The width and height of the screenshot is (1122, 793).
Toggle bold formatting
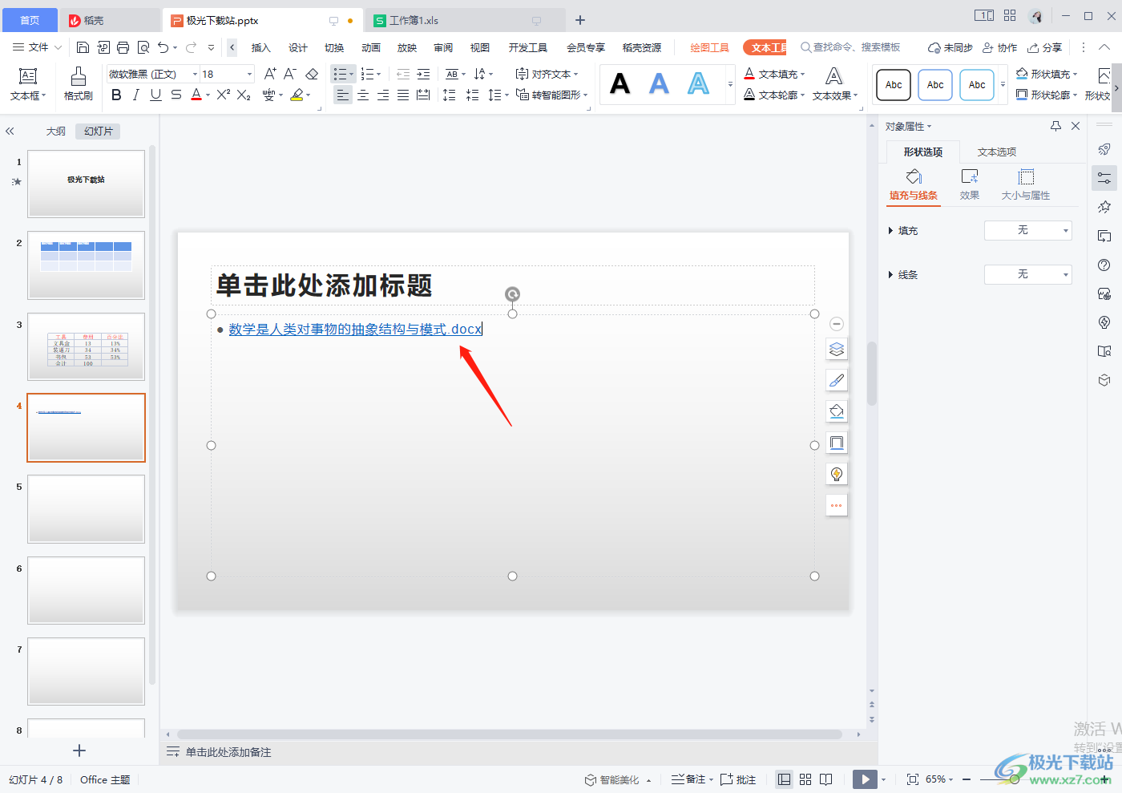116,95
